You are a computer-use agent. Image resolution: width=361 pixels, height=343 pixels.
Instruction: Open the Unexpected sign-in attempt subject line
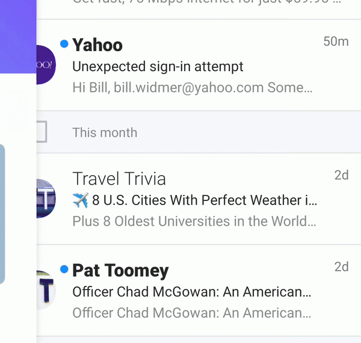coord(158,66)
